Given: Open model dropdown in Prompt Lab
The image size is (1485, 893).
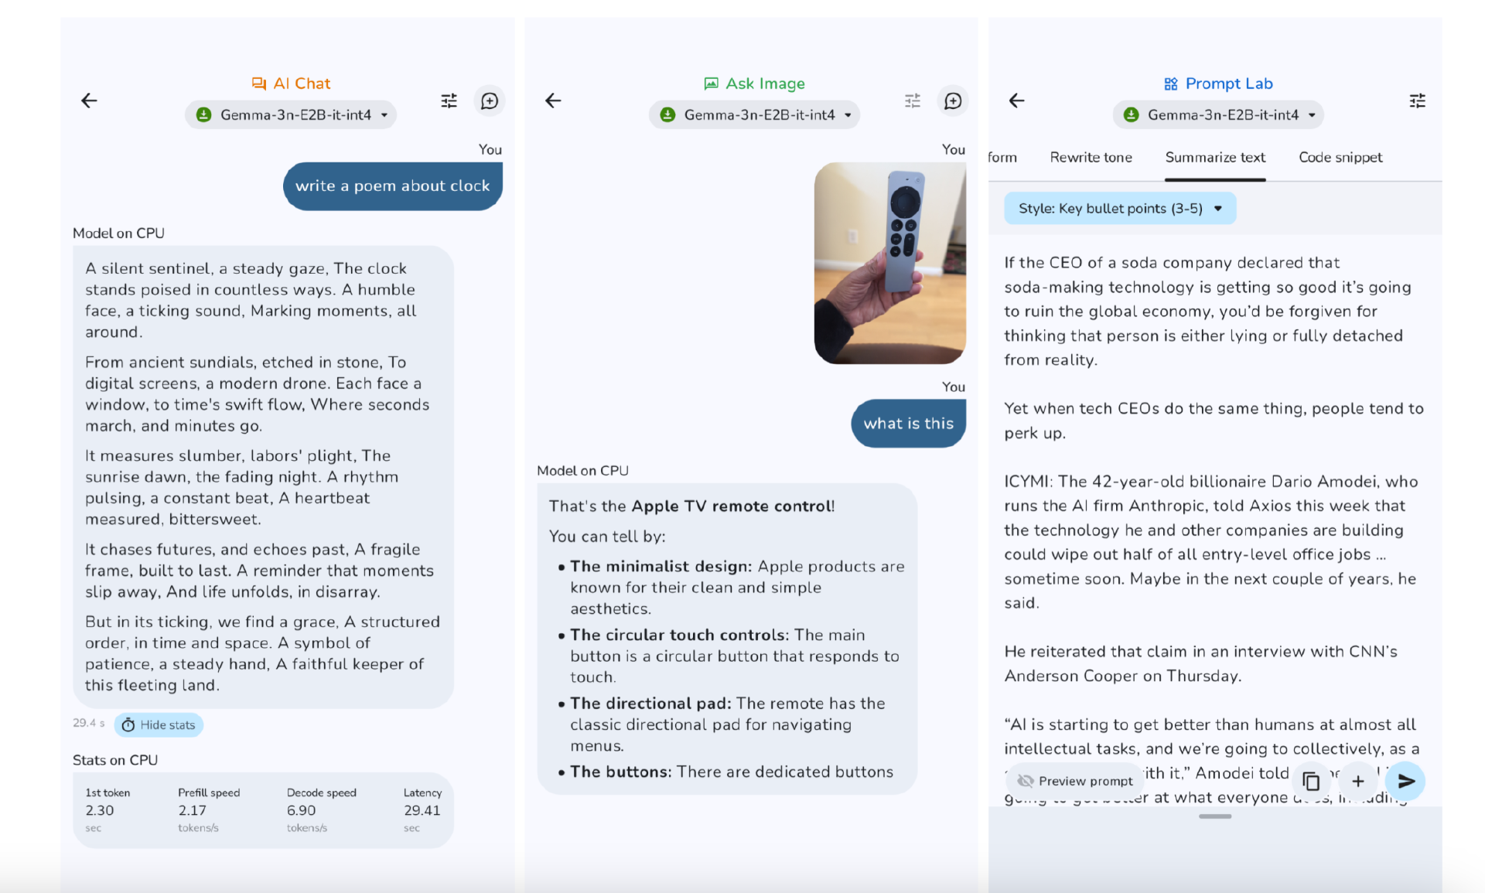Looking at the screenshot, I should (1218, 114).
